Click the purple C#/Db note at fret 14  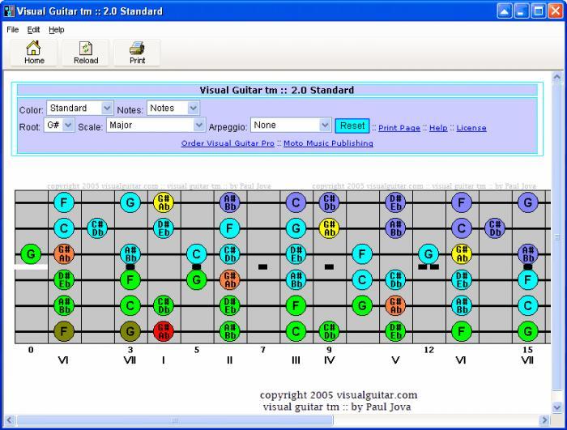click(495, 228)
